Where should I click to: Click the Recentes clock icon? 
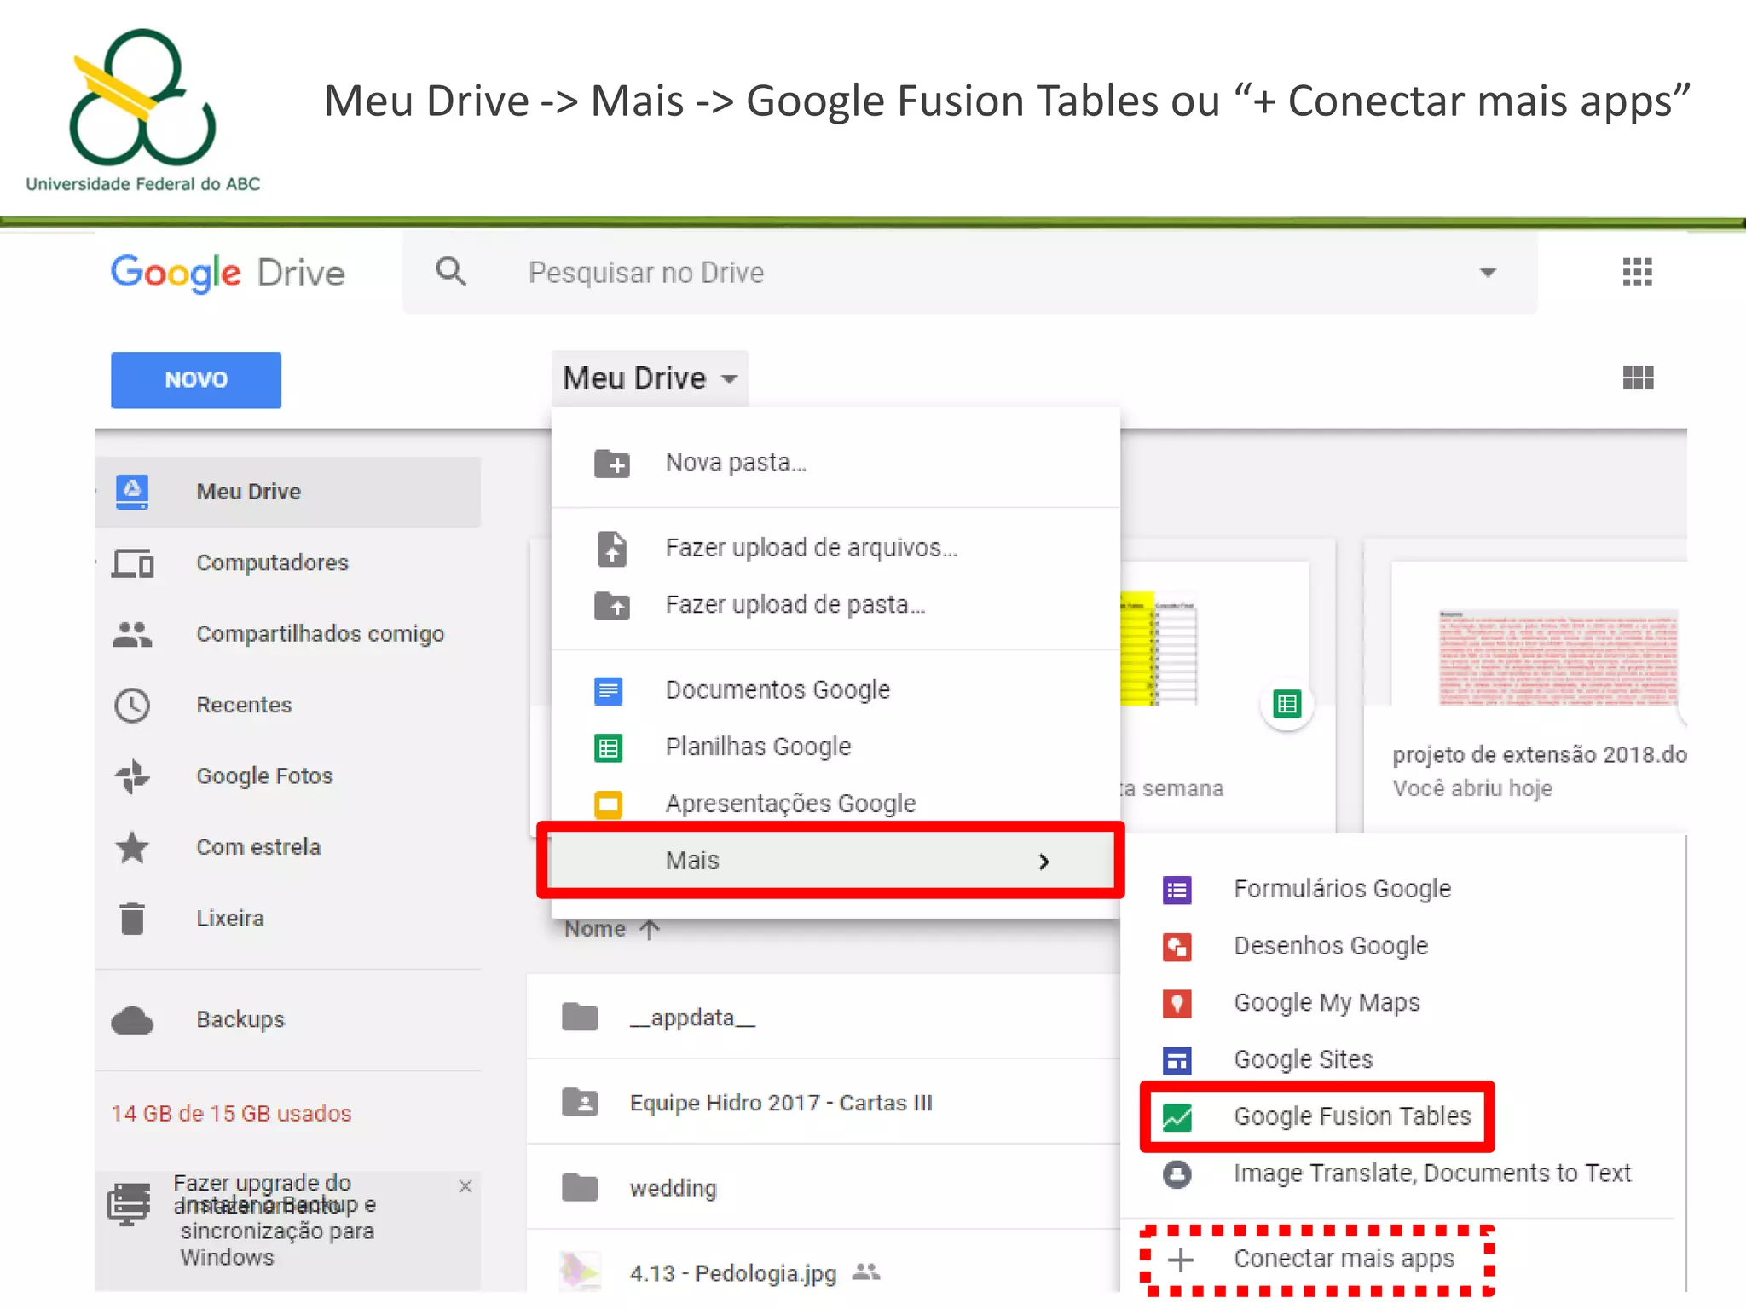(132, 706)
